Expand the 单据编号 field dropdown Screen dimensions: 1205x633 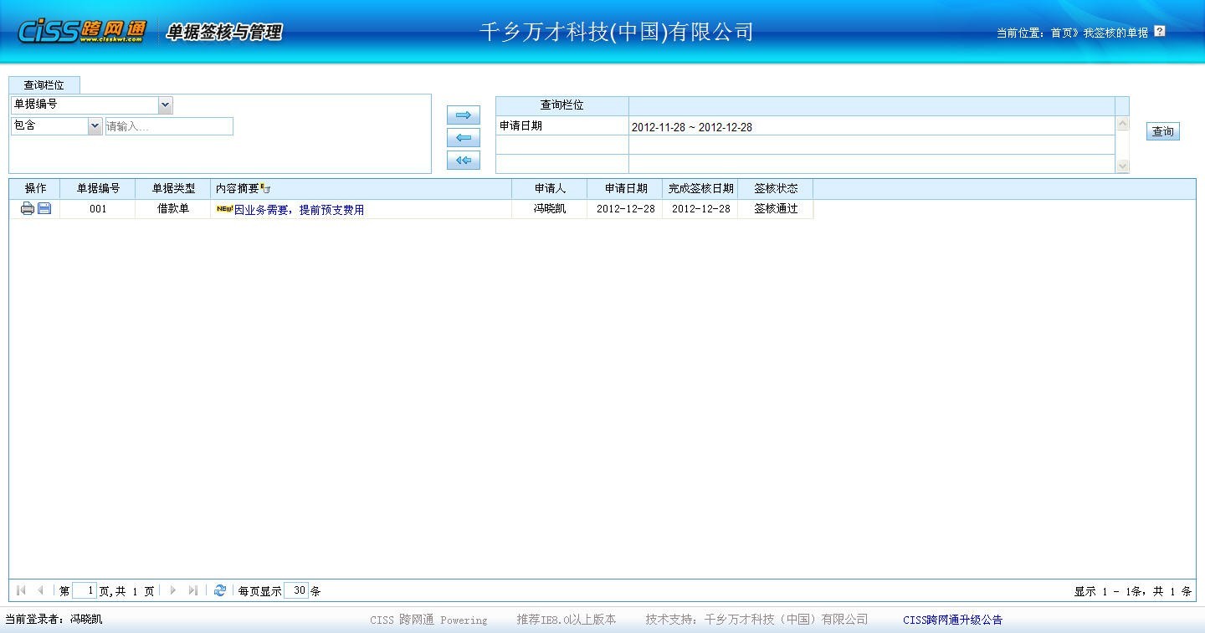[x=165, y=105]
